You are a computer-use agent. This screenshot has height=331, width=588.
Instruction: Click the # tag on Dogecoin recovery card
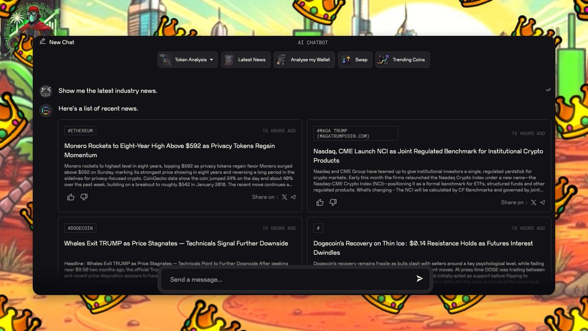(x=318, y=228)
